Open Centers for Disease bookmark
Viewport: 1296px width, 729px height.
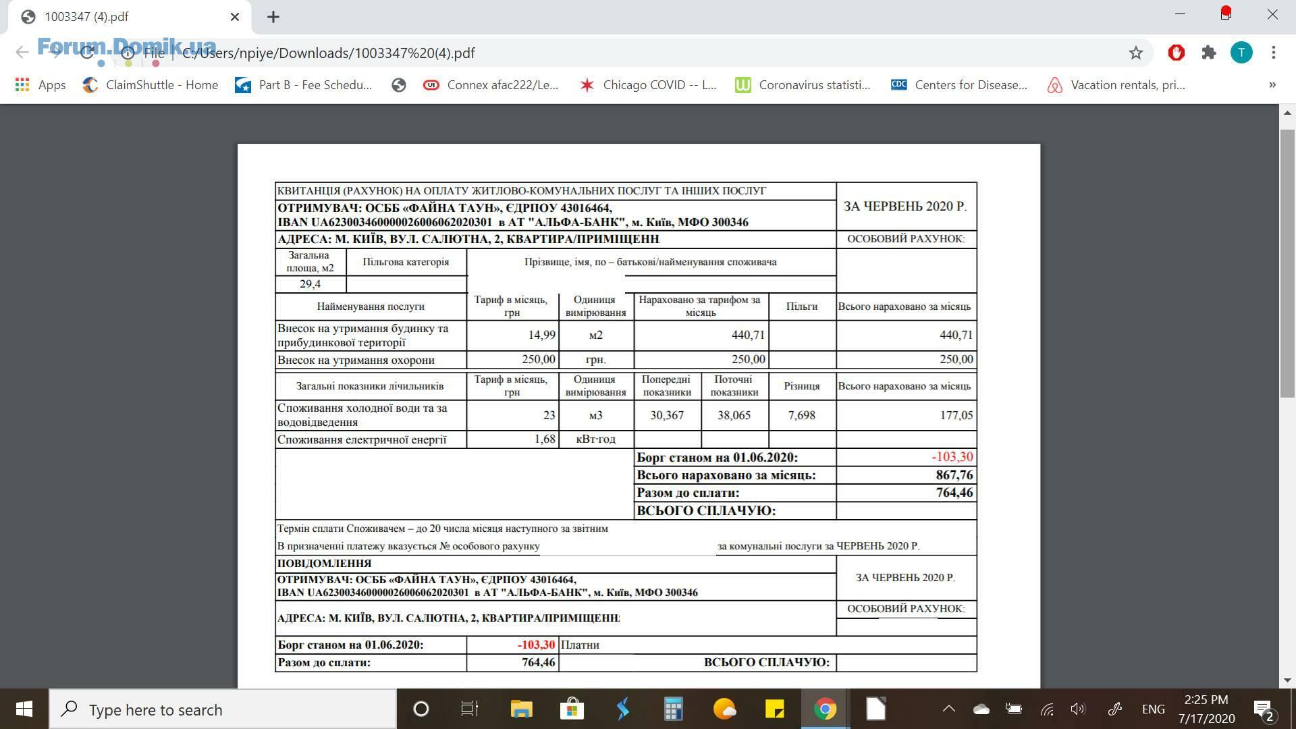[959, 85]
